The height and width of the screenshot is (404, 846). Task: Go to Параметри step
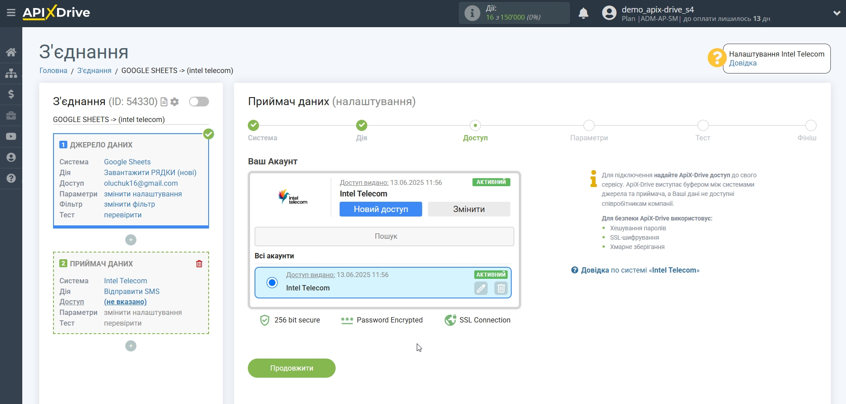(589, 125)
